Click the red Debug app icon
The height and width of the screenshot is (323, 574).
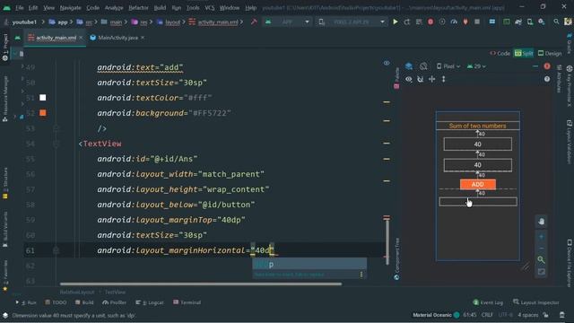coord(430,22)
